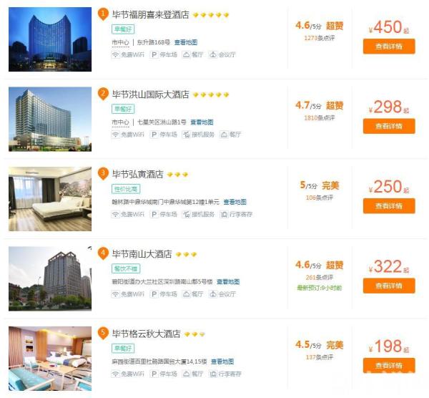Click the 1810条点评 reviews count

(320, 118)
